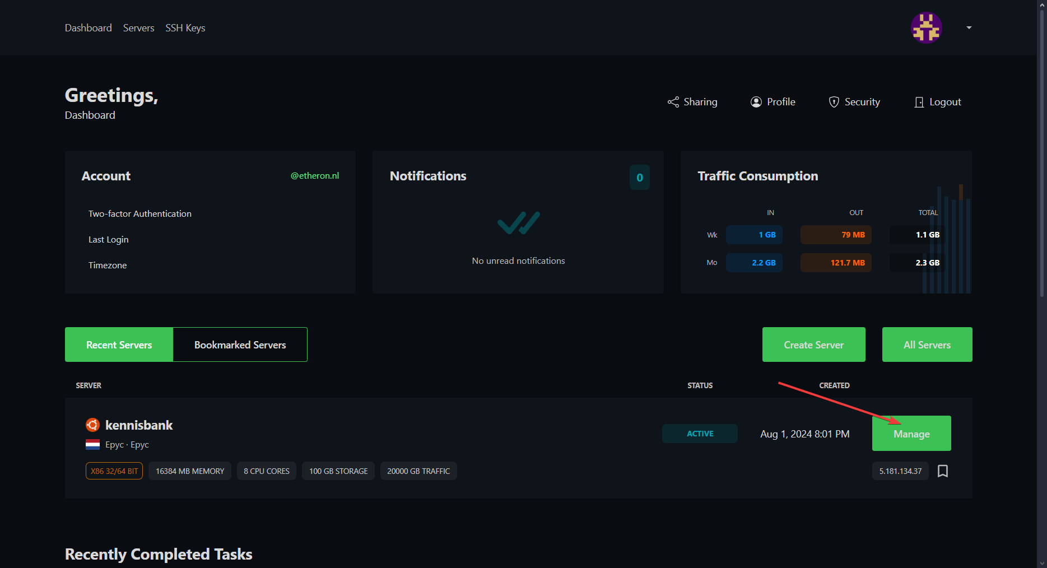Click Manage for kennisbank server
This screenshot has height=568, width=1047.
(x=911, y=434)
